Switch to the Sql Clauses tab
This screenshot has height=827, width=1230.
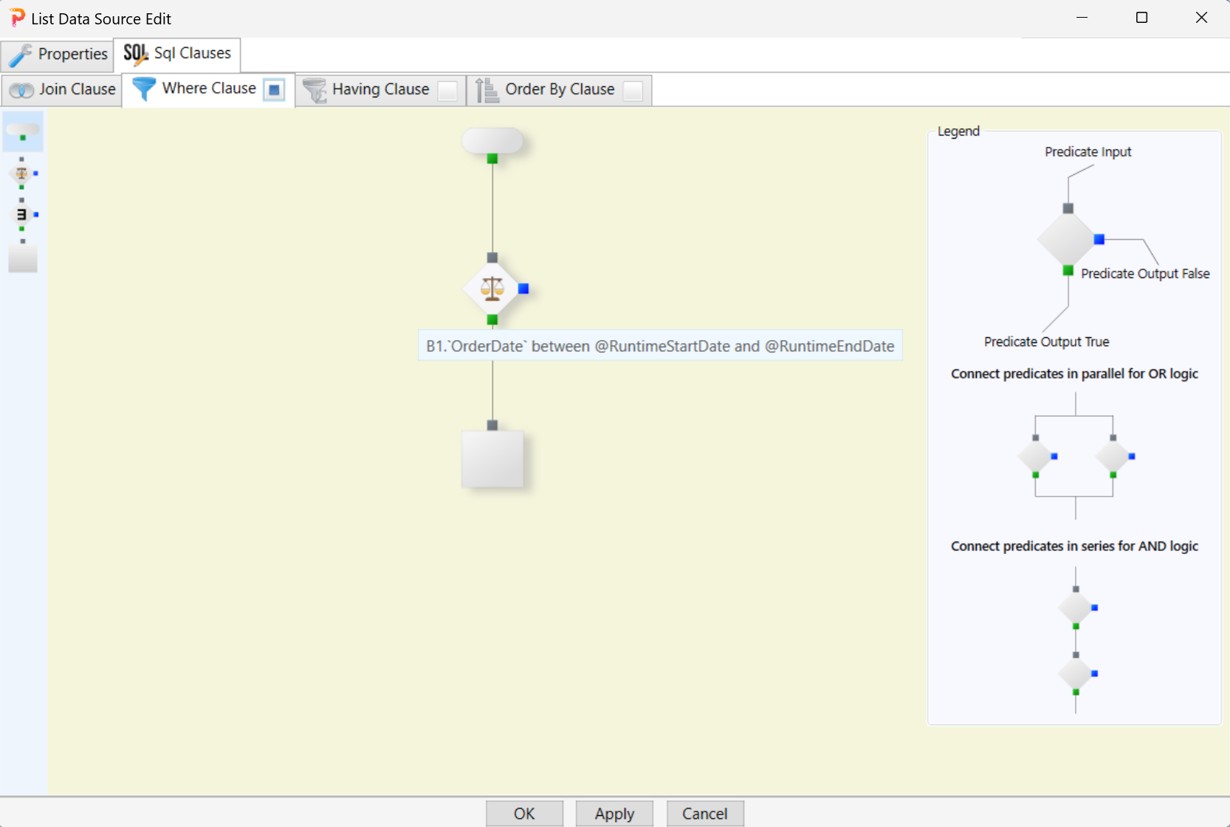coord(177,54)
